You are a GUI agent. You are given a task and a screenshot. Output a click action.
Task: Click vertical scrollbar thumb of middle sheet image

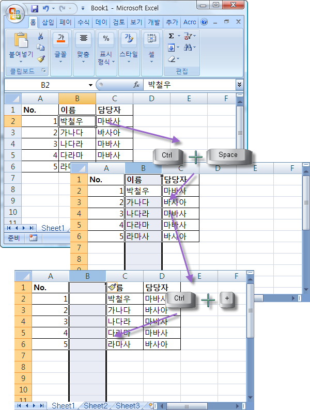[306, 202]
